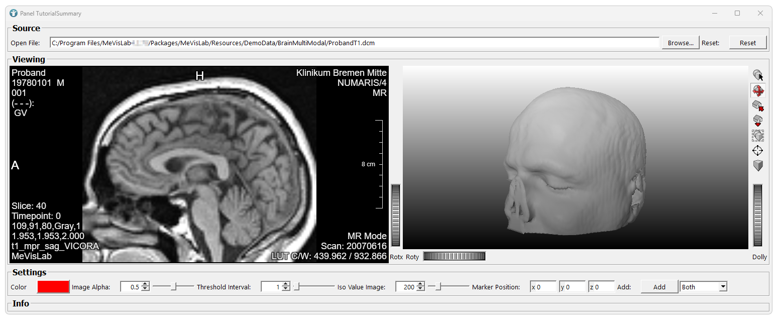Activate the red rotate view mode icon
781x321 pixels.
coord(758,91)
